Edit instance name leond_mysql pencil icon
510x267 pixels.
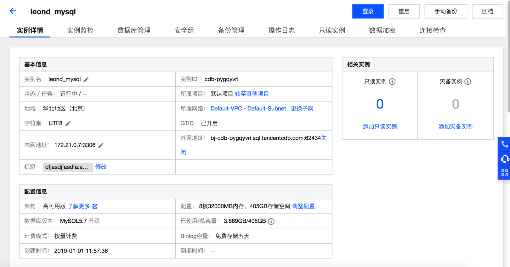(86, 80)
